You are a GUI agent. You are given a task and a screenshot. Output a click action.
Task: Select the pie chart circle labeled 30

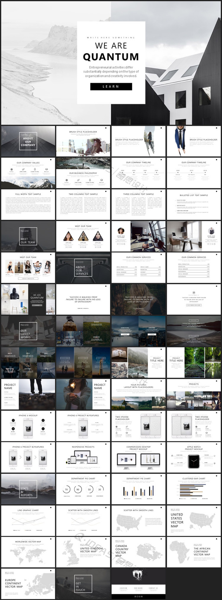click(100, 490)
